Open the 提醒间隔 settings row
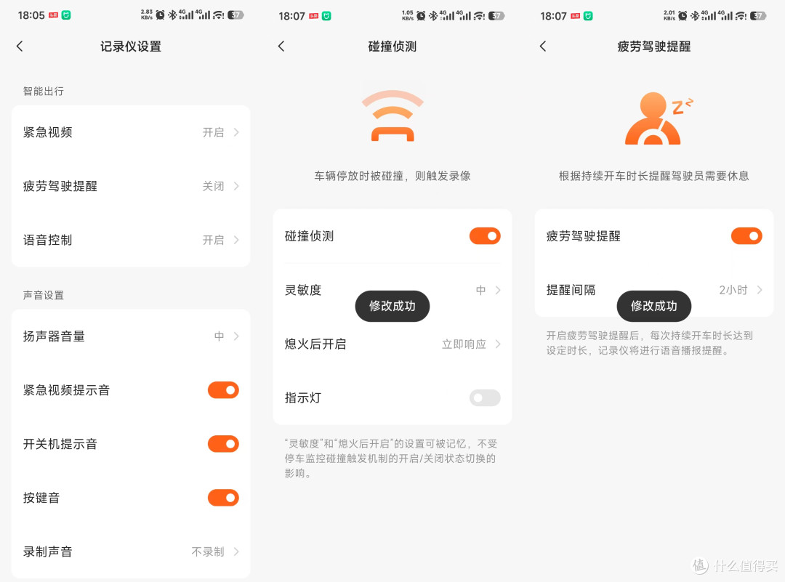This screenshot has height=582, width=785. [654, 290]
